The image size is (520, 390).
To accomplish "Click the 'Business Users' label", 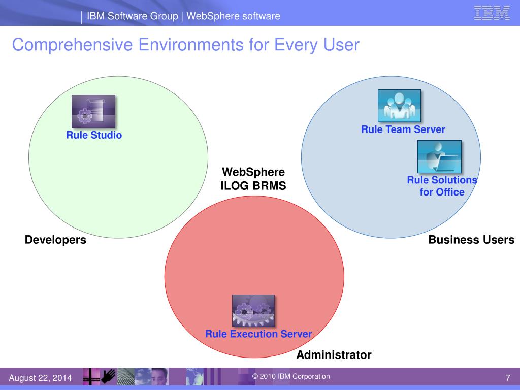I will click(471, 240).
